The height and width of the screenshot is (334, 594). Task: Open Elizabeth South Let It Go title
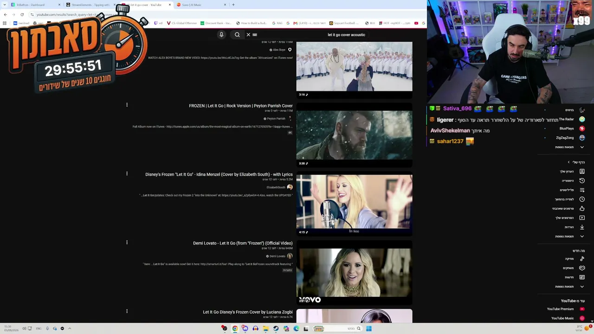[219, 174]
